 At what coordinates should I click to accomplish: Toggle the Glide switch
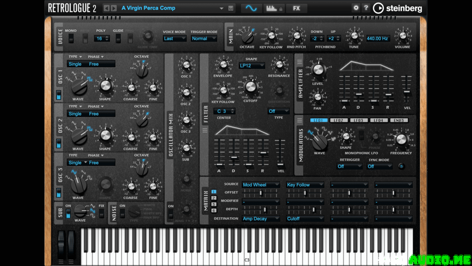click(x=118, y=38)
